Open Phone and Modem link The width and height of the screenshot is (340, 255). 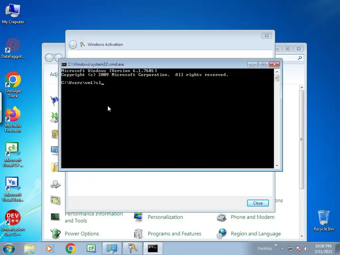point(253,217)
